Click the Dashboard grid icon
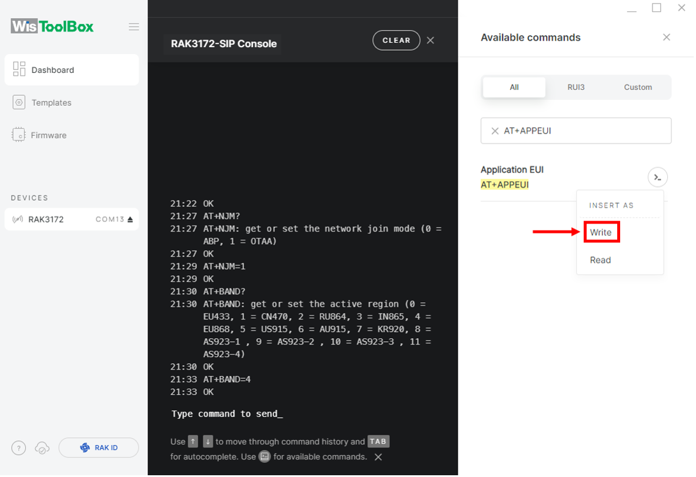Screen dimensions: 696x477 (19, 69)
